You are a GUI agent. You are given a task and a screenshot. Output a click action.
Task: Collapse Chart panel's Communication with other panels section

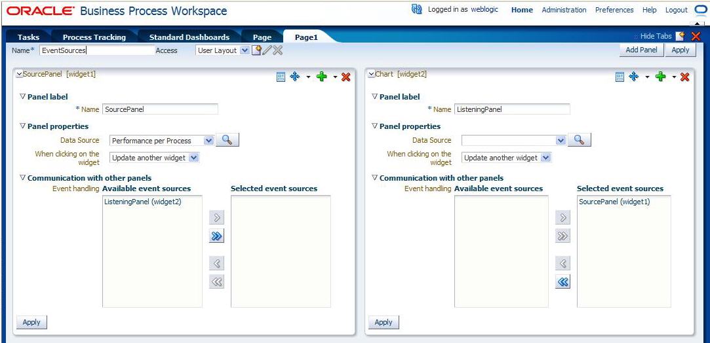pos(375,177)
